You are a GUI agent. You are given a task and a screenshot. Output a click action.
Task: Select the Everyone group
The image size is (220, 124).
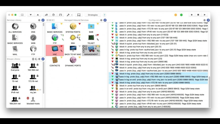coord(15,67)
